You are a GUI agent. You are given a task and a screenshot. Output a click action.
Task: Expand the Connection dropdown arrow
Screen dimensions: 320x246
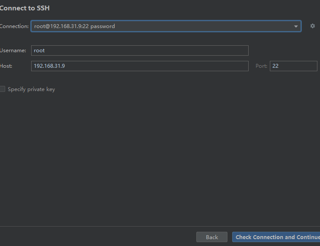pos(296,26)
